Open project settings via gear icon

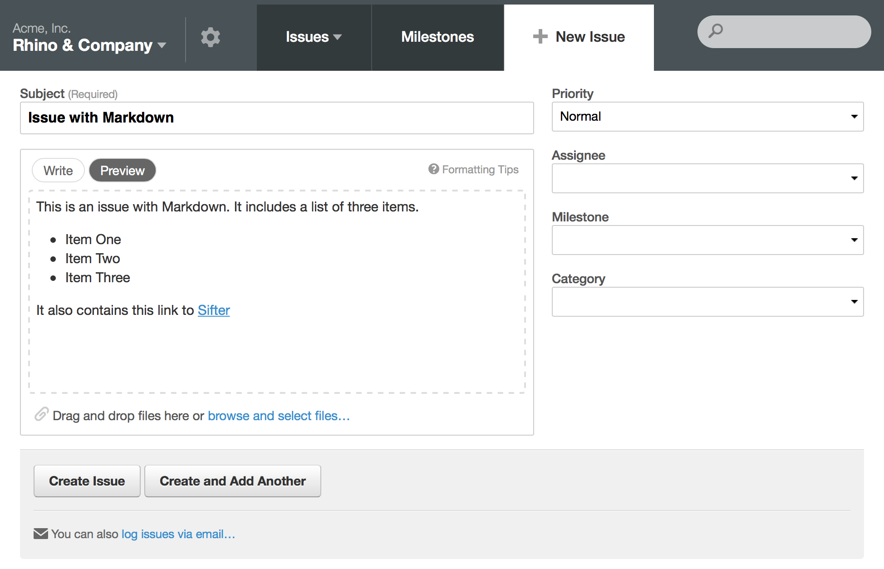point(211,37)
